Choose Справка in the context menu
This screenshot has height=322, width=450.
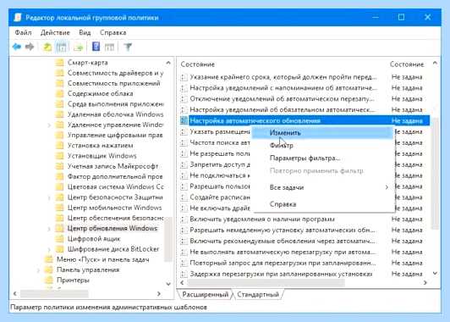(x=322, y=204)
